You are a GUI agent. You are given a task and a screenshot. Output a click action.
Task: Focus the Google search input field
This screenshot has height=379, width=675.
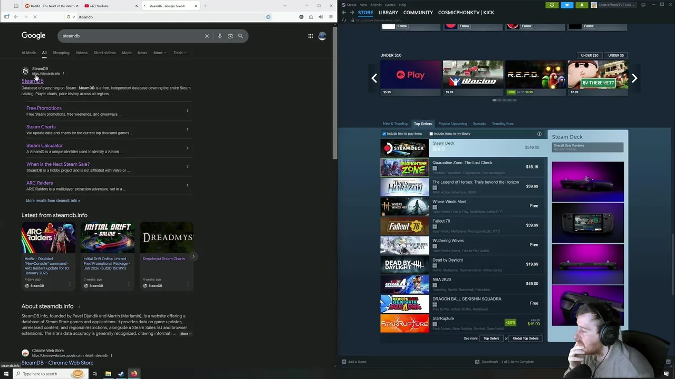coord(132,36)
